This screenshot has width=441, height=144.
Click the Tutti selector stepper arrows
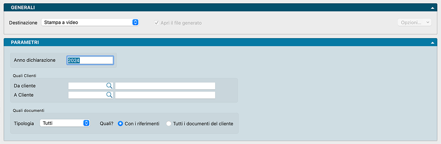86,123
